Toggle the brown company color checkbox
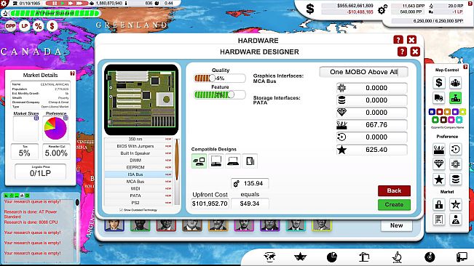This screenshot has height=266, width=474. click(443, 120)
